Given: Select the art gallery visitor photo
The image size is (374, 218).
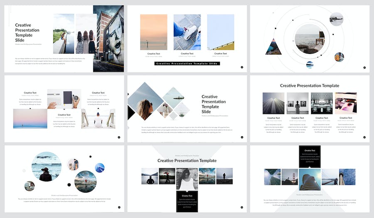Looking at the screenshot, I should pos(298,103).
